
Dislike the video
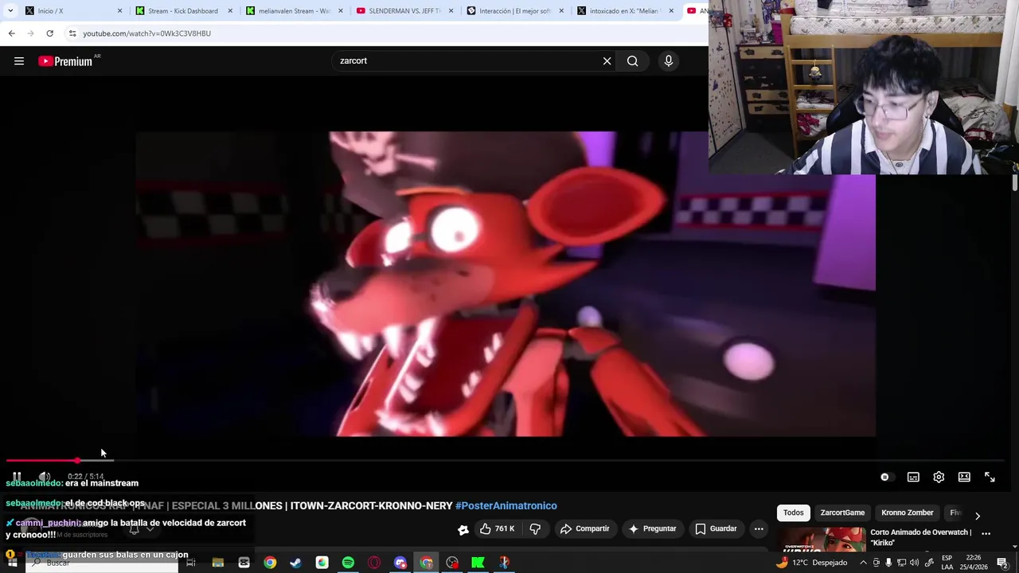(535, 528)
